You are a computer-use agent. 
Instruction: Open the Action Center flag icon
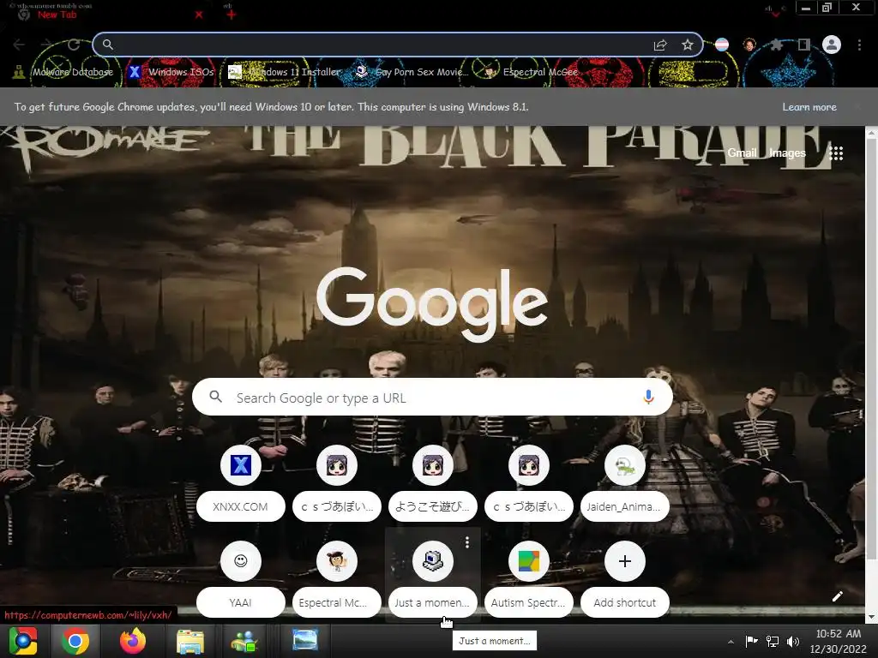pos(751,641)
